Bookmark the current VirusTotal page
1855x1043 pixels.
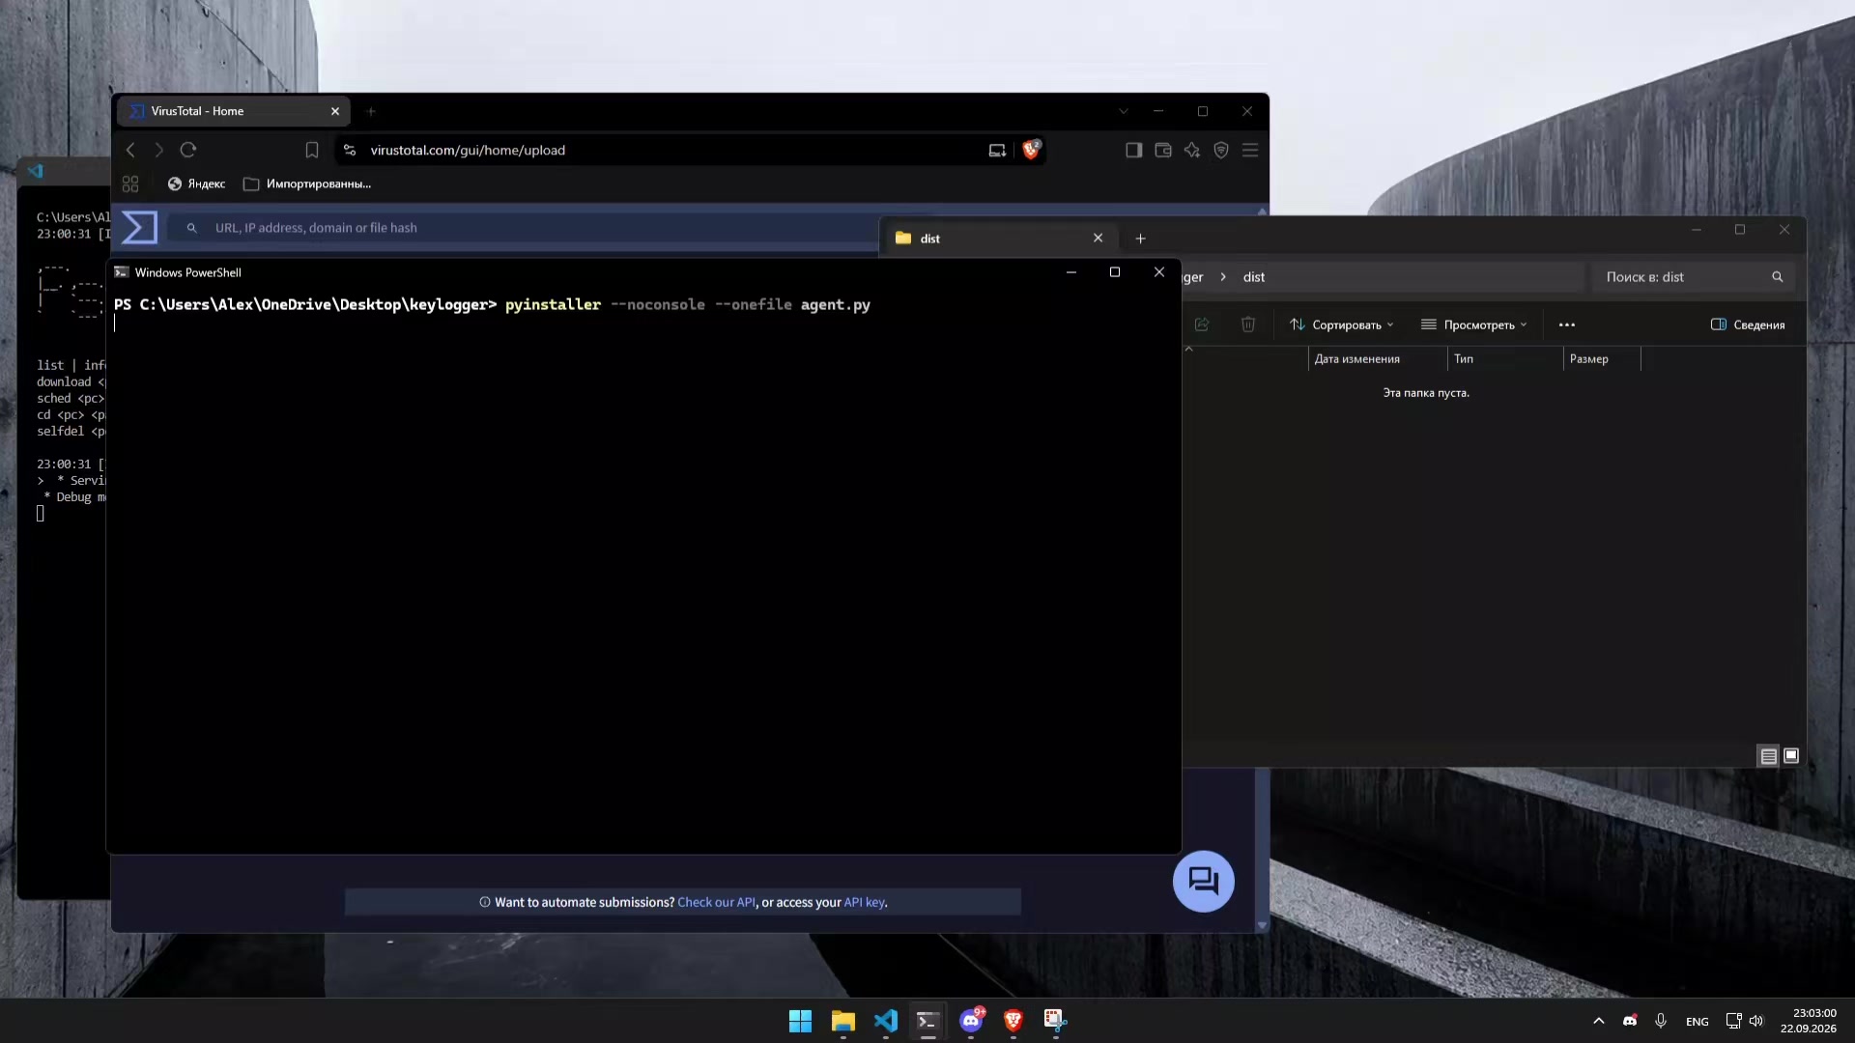311,150
